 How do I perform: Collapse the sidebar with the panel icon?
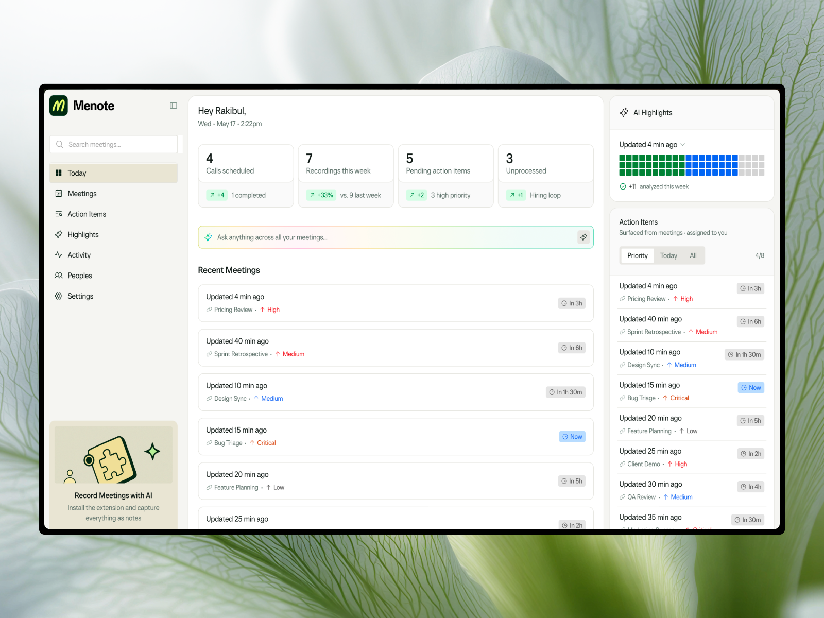(174, 106)
